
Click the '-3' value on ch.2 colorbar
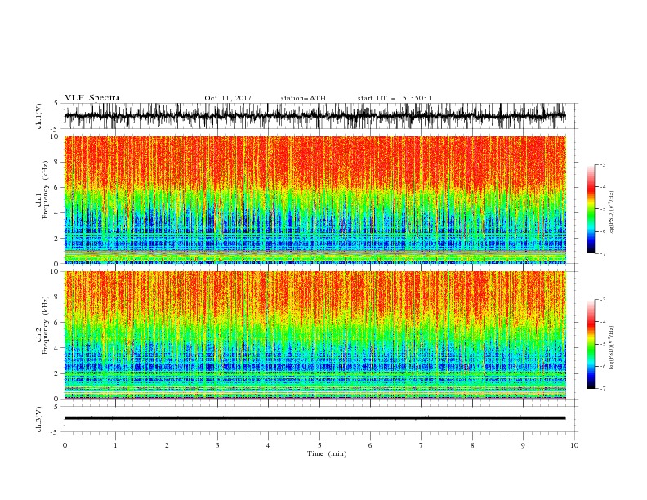click(602, 300)
